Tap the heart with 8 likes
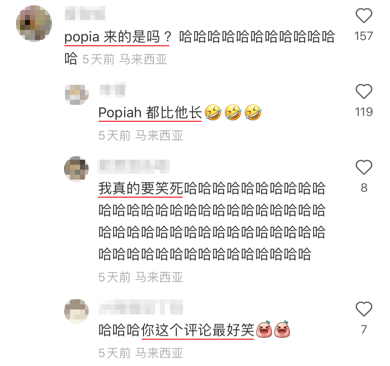This screenshot has width=390, height=366. pos(364,167)
